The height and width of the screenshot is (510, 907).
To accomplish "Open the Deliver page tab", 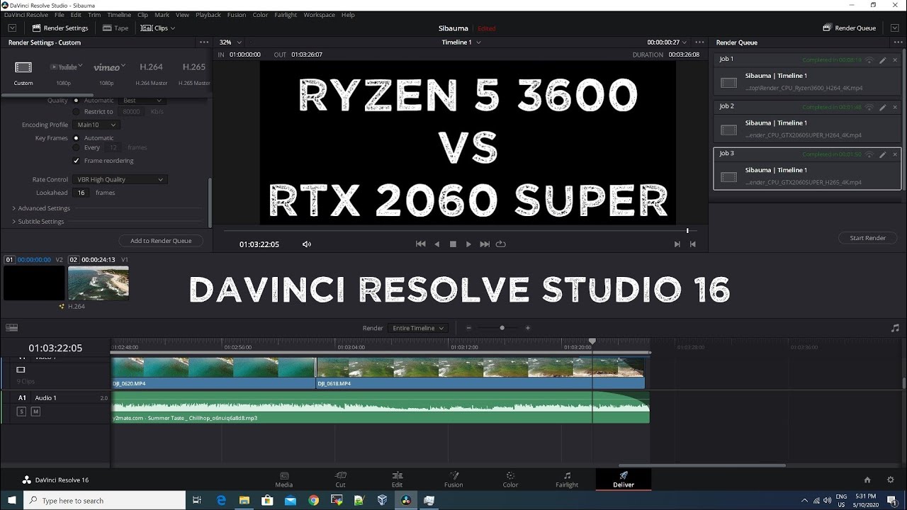I will pyautogui.click(x=624, y=480).
